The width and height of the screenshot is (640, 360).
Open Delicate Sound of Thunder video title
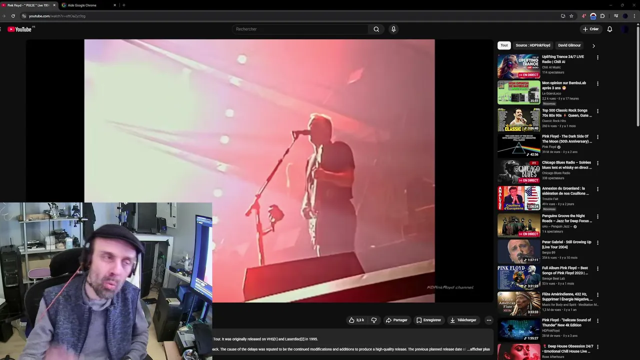[566, 322]
